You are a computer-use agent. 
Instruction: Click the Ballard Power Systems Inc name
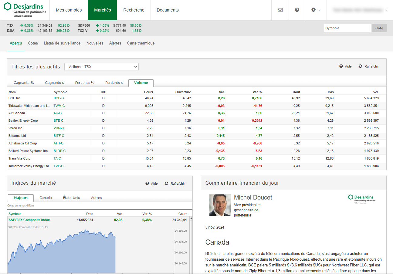pos(28,151)
